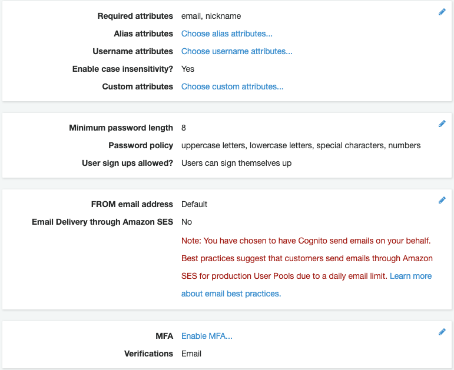454x370 pixels.
Task: Click the 'about email best practices' link line
Action: click(x=231, y=294)
